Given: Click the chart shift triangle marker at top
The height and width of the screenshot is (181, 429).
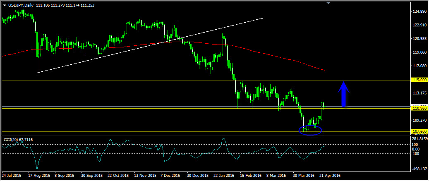Looking at the screenshot, I should 328,3.
